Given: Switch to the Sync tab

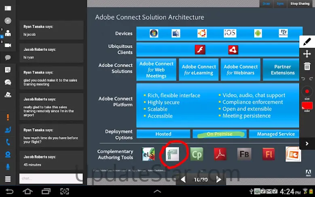Looking at the screenshot, I should pos(280,4).
